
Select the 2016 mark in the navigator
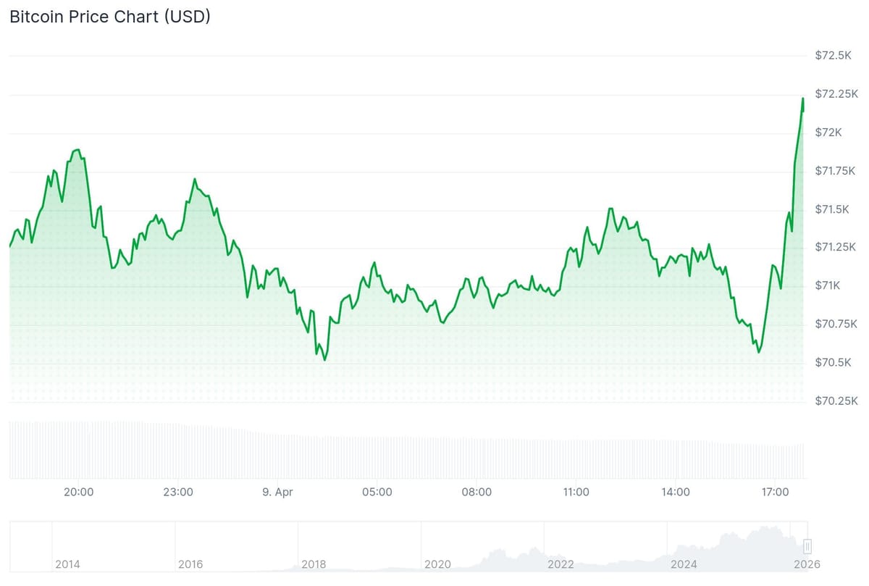[x=190, y=564]
